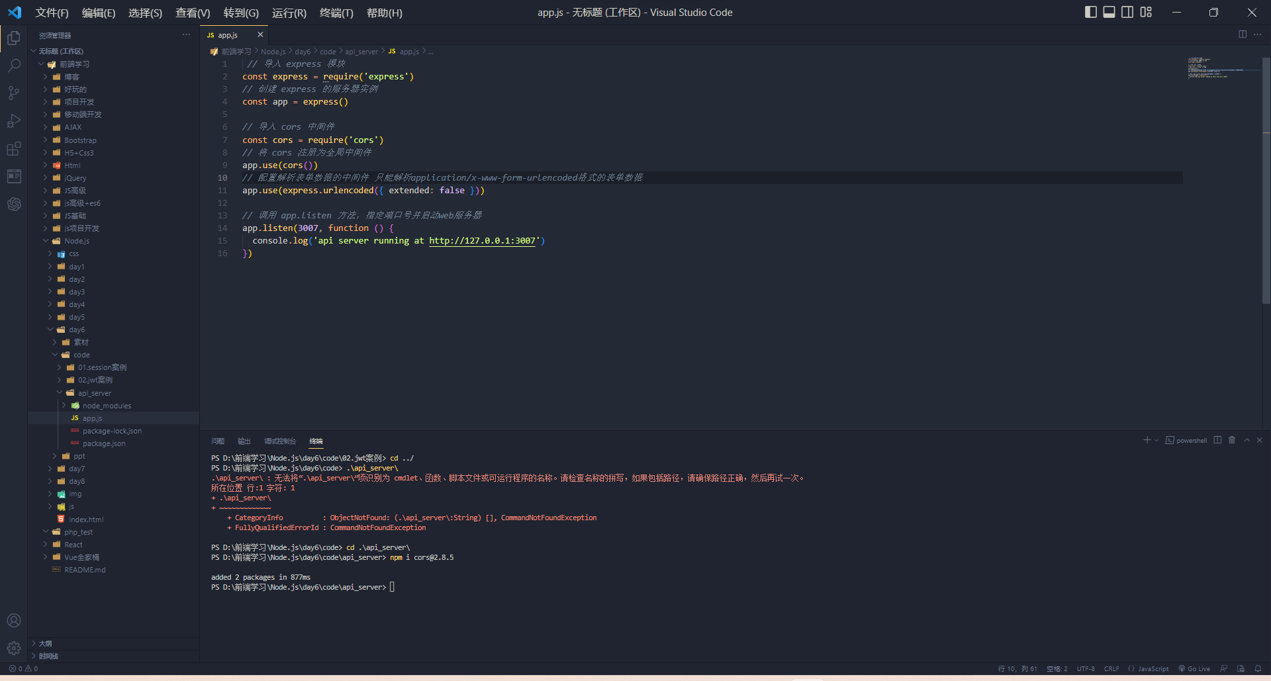The height and width of the screenshot is (681, 1271).
Task: Change indentation via 空格: 2
Action: click(1057, 668)
